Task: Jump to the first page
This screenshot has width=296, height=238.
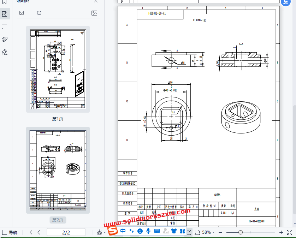Action: coord(30,232)
